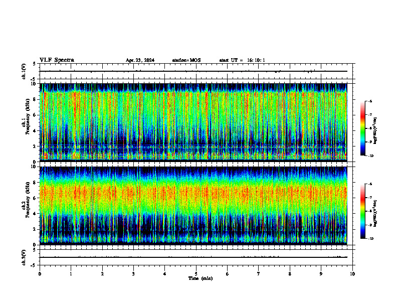Select the date text "Apr. 23, 2024"
Screen dimensions: 397x307
tap(140, 60)
